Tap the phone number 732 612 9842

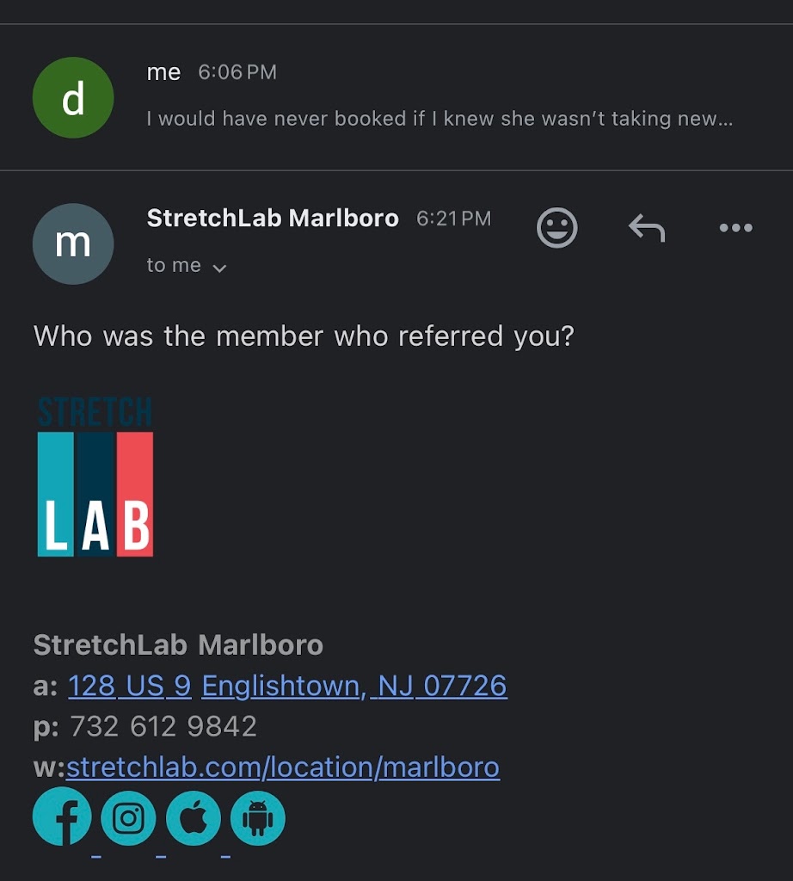click(x=163, y=726)
